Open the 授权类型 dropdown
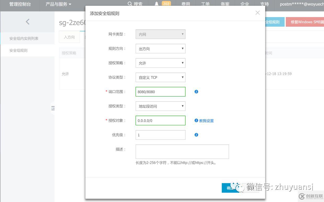Image resolution: width=324 pixels, height=202 pixels. (x=160, y=106)
